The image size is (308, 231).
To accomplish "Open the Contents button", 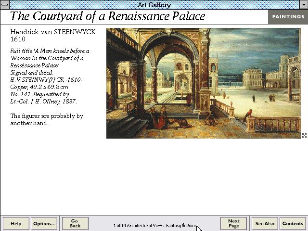I will click(x=293, y=223).
